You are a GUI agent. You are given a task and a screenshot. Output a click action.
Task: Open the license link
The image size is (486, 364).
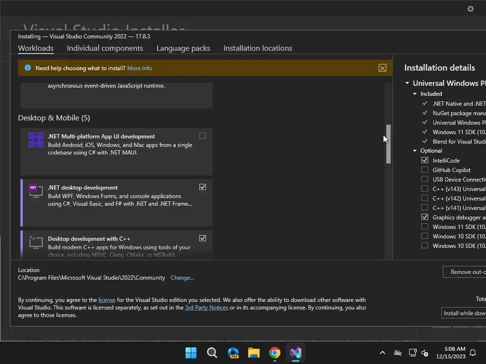pyautogui.click(x=107, y=300)
